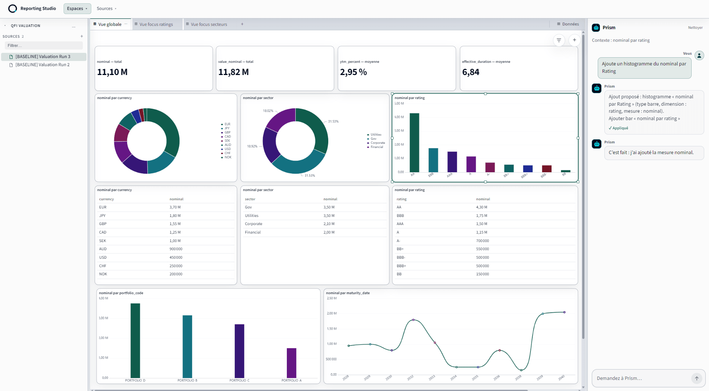Click the Contexte : nominal par rating label
Viewport: 709px width, 391px height.
point(621,40)
